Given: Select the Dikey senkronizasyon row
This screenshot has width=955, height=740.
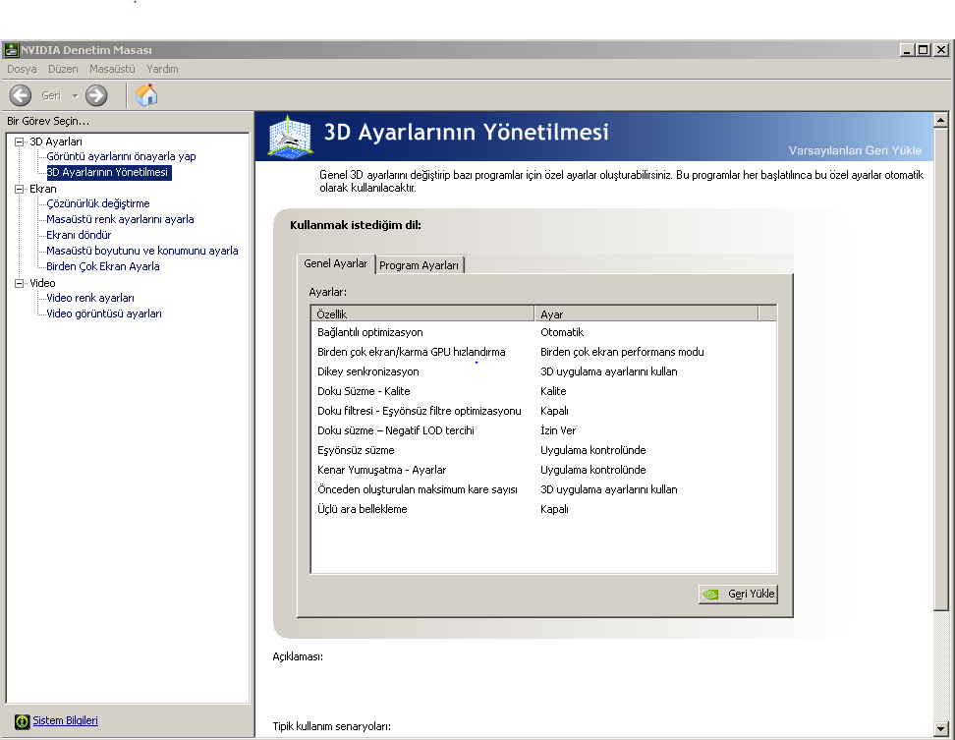Looking at the screenshot, I should (x=543, y=371).
